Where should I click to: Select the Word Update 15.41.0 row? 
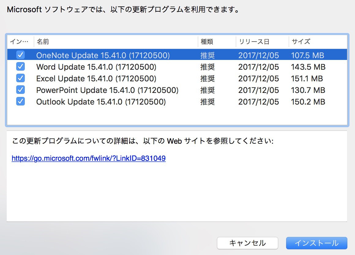(177, 67)
